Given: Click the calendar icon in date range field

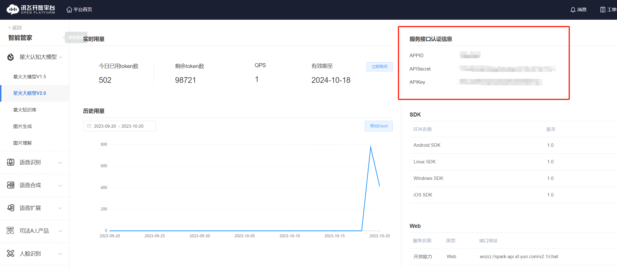Looking at the screenshot, I should [89, 126].
